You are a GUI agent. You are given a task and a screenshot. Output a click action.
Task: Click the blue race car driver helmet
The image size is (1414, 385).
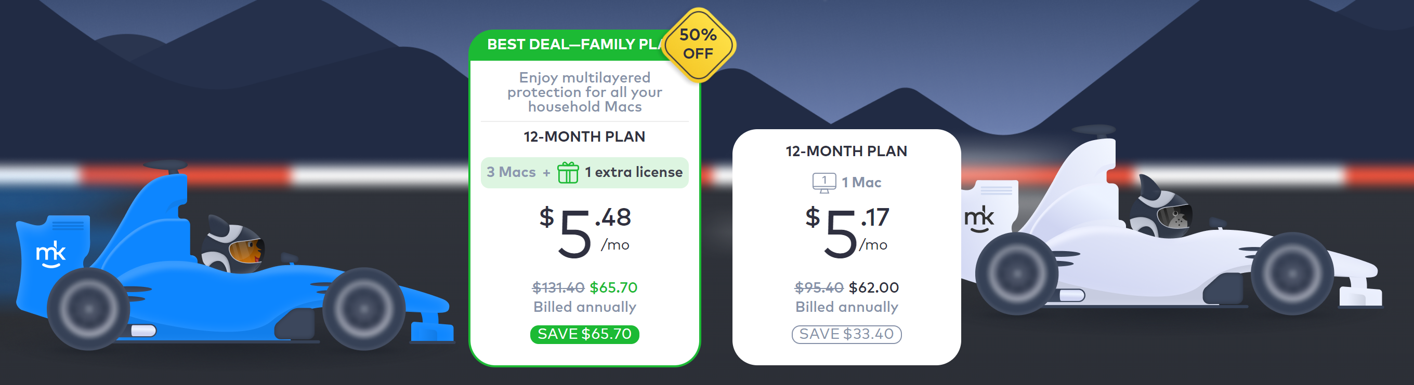point(233,246)
